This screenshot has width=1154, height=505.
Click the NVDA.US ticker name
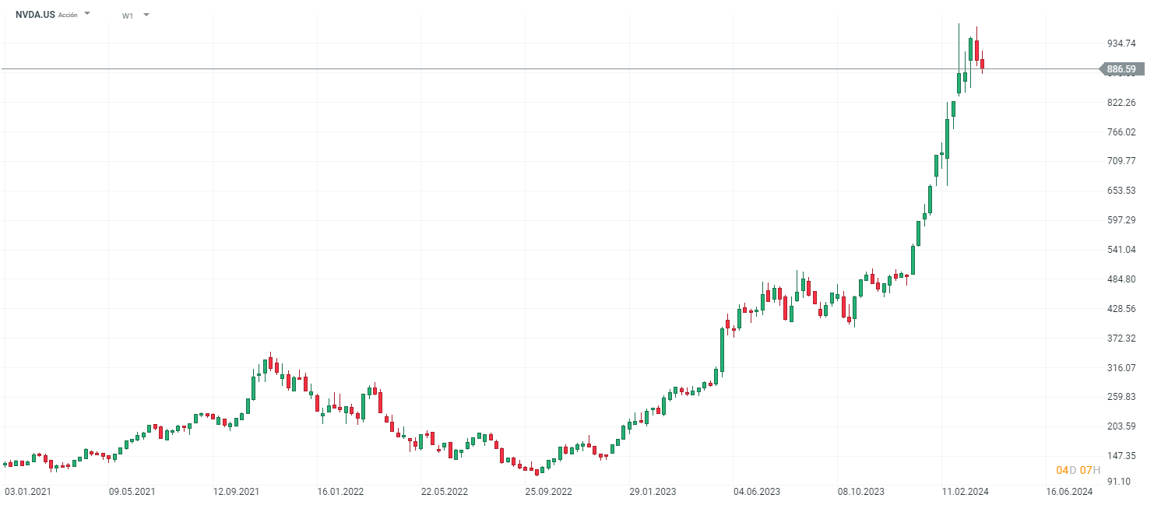pyautogui.click(x=35, y=15)
